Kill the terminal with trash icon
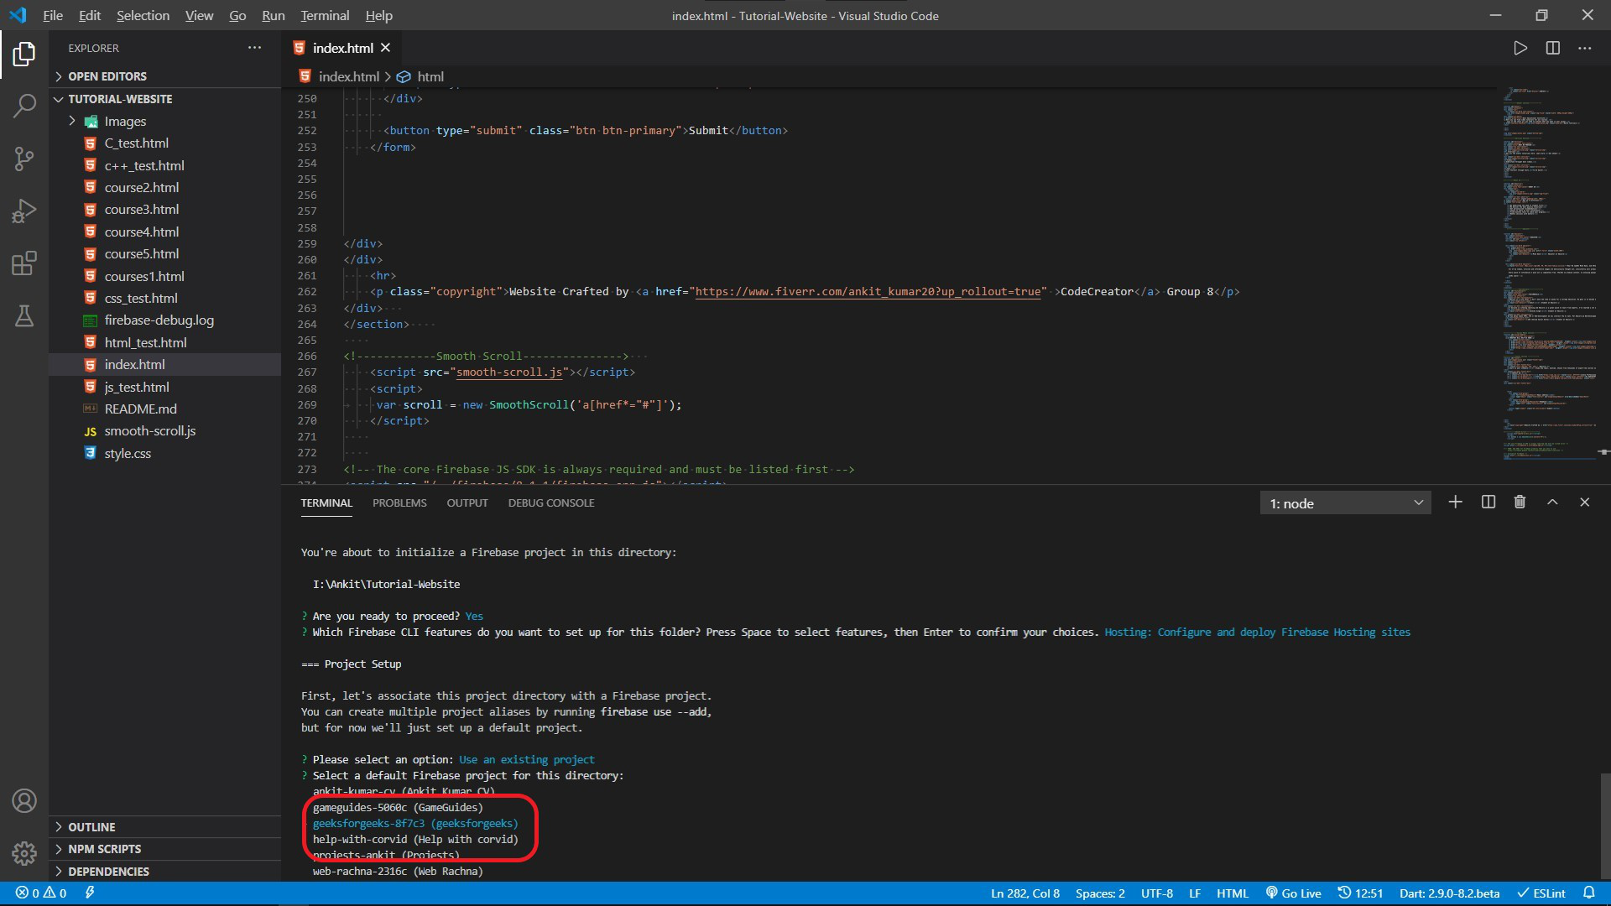Viewport: 1611px width, 906px height. 1520,502
